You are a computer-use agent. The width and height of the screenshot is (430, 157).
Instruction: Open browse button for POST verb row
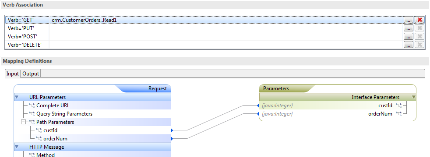[x=409, y=36]
